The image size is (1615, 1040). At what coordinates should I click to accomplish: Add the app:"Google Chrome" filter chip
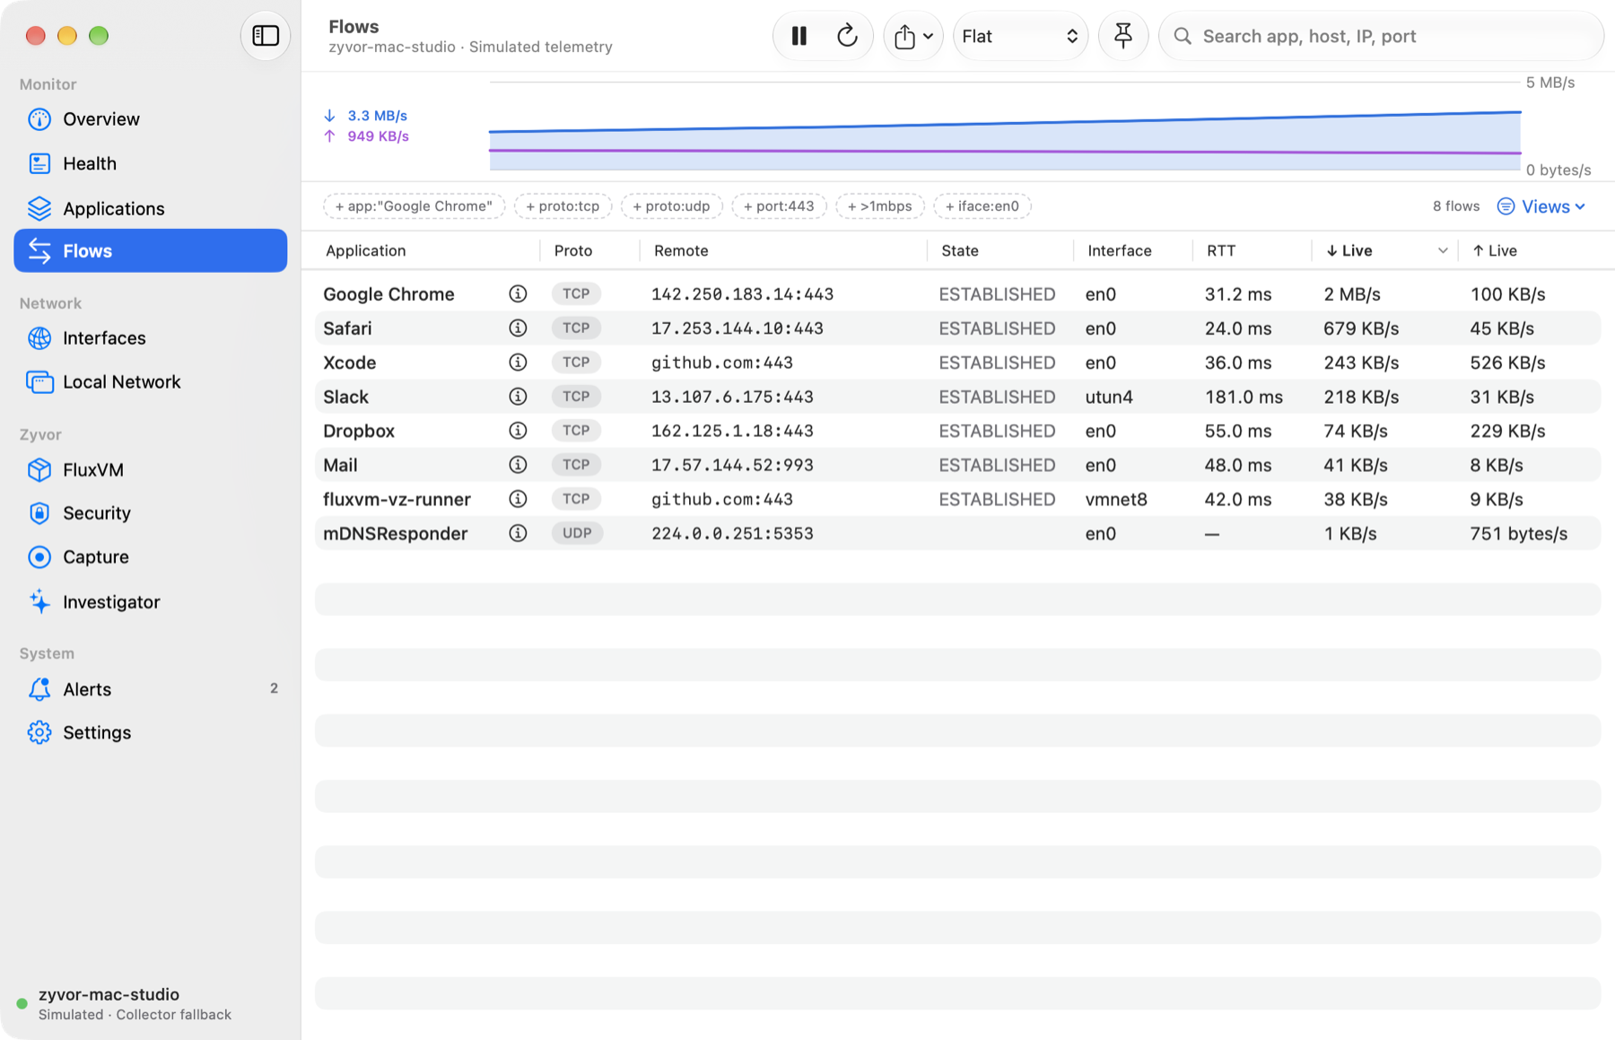click(x=414, y=206)
